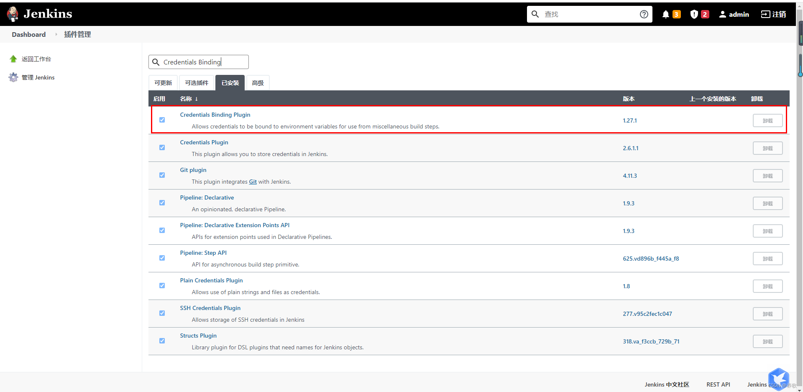Click the Jenkins butler logo

point(13,14)
